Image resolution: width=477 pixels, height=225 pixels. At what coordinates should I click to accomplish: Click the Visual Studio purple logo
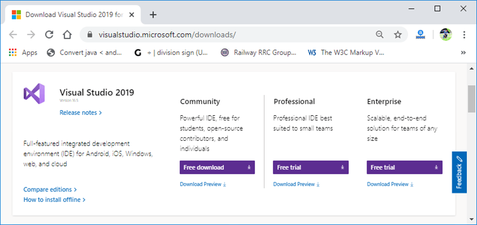[x=34, y=93]
